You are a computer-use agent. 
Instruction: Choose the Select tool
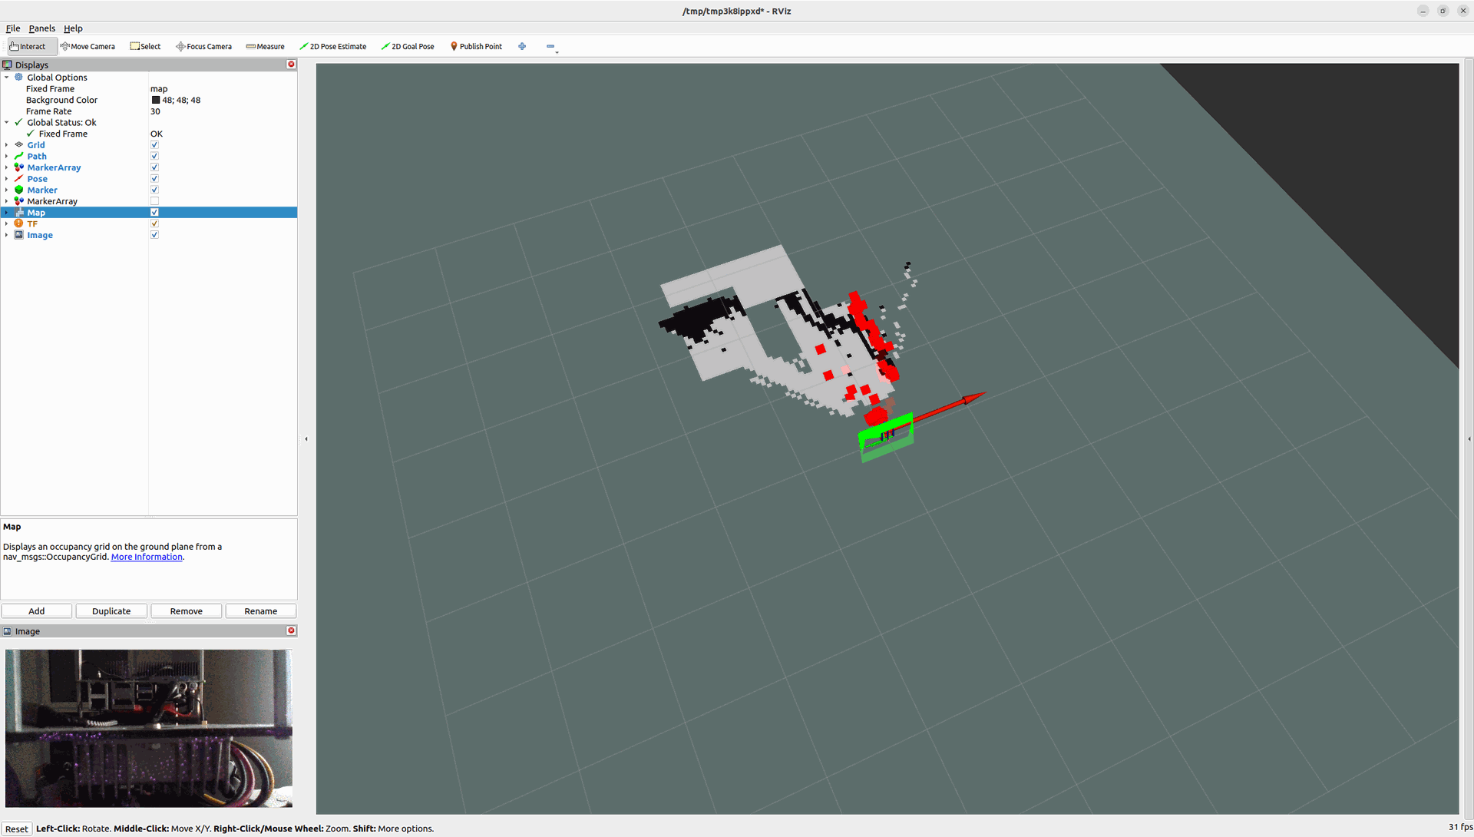pos(146,47)
